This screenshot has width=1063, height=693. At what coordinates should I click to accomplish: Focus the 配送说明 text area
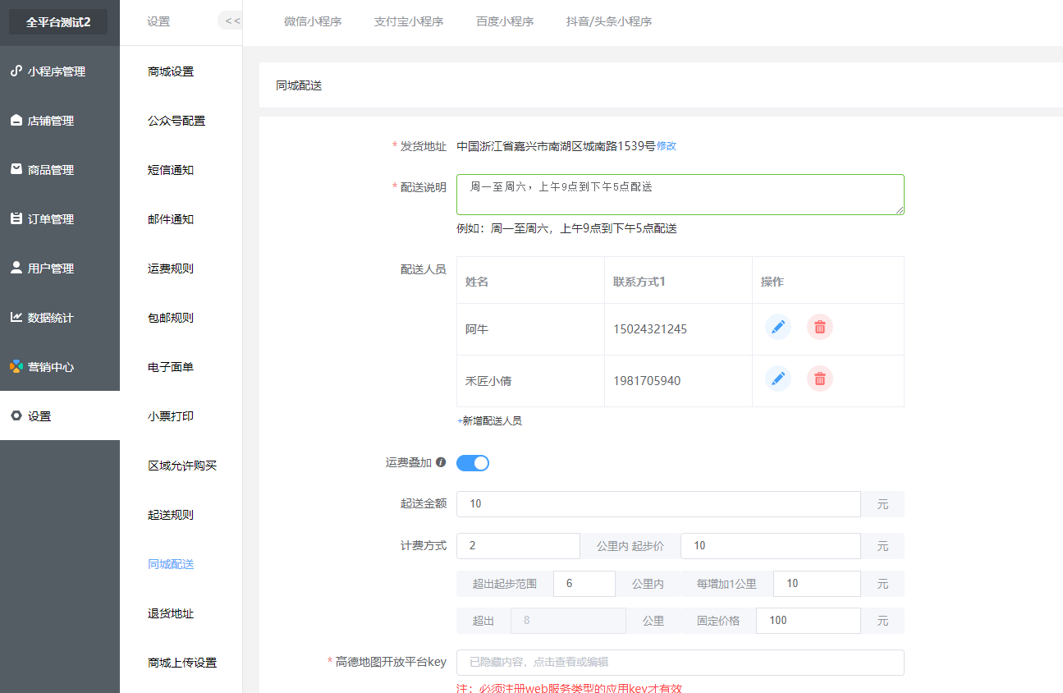coord(680,195)
